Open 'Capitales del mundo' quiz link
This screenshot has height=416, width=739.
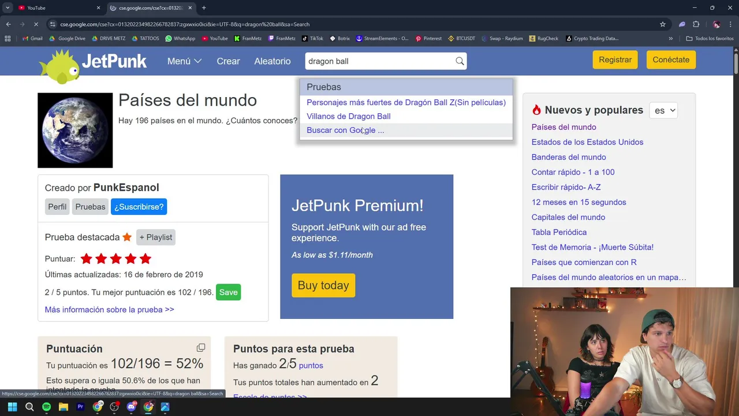568,217
